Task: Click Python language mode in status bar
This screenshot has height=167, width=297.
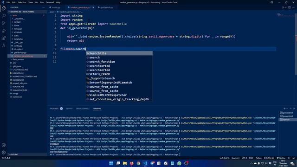Action: point(258,158)
